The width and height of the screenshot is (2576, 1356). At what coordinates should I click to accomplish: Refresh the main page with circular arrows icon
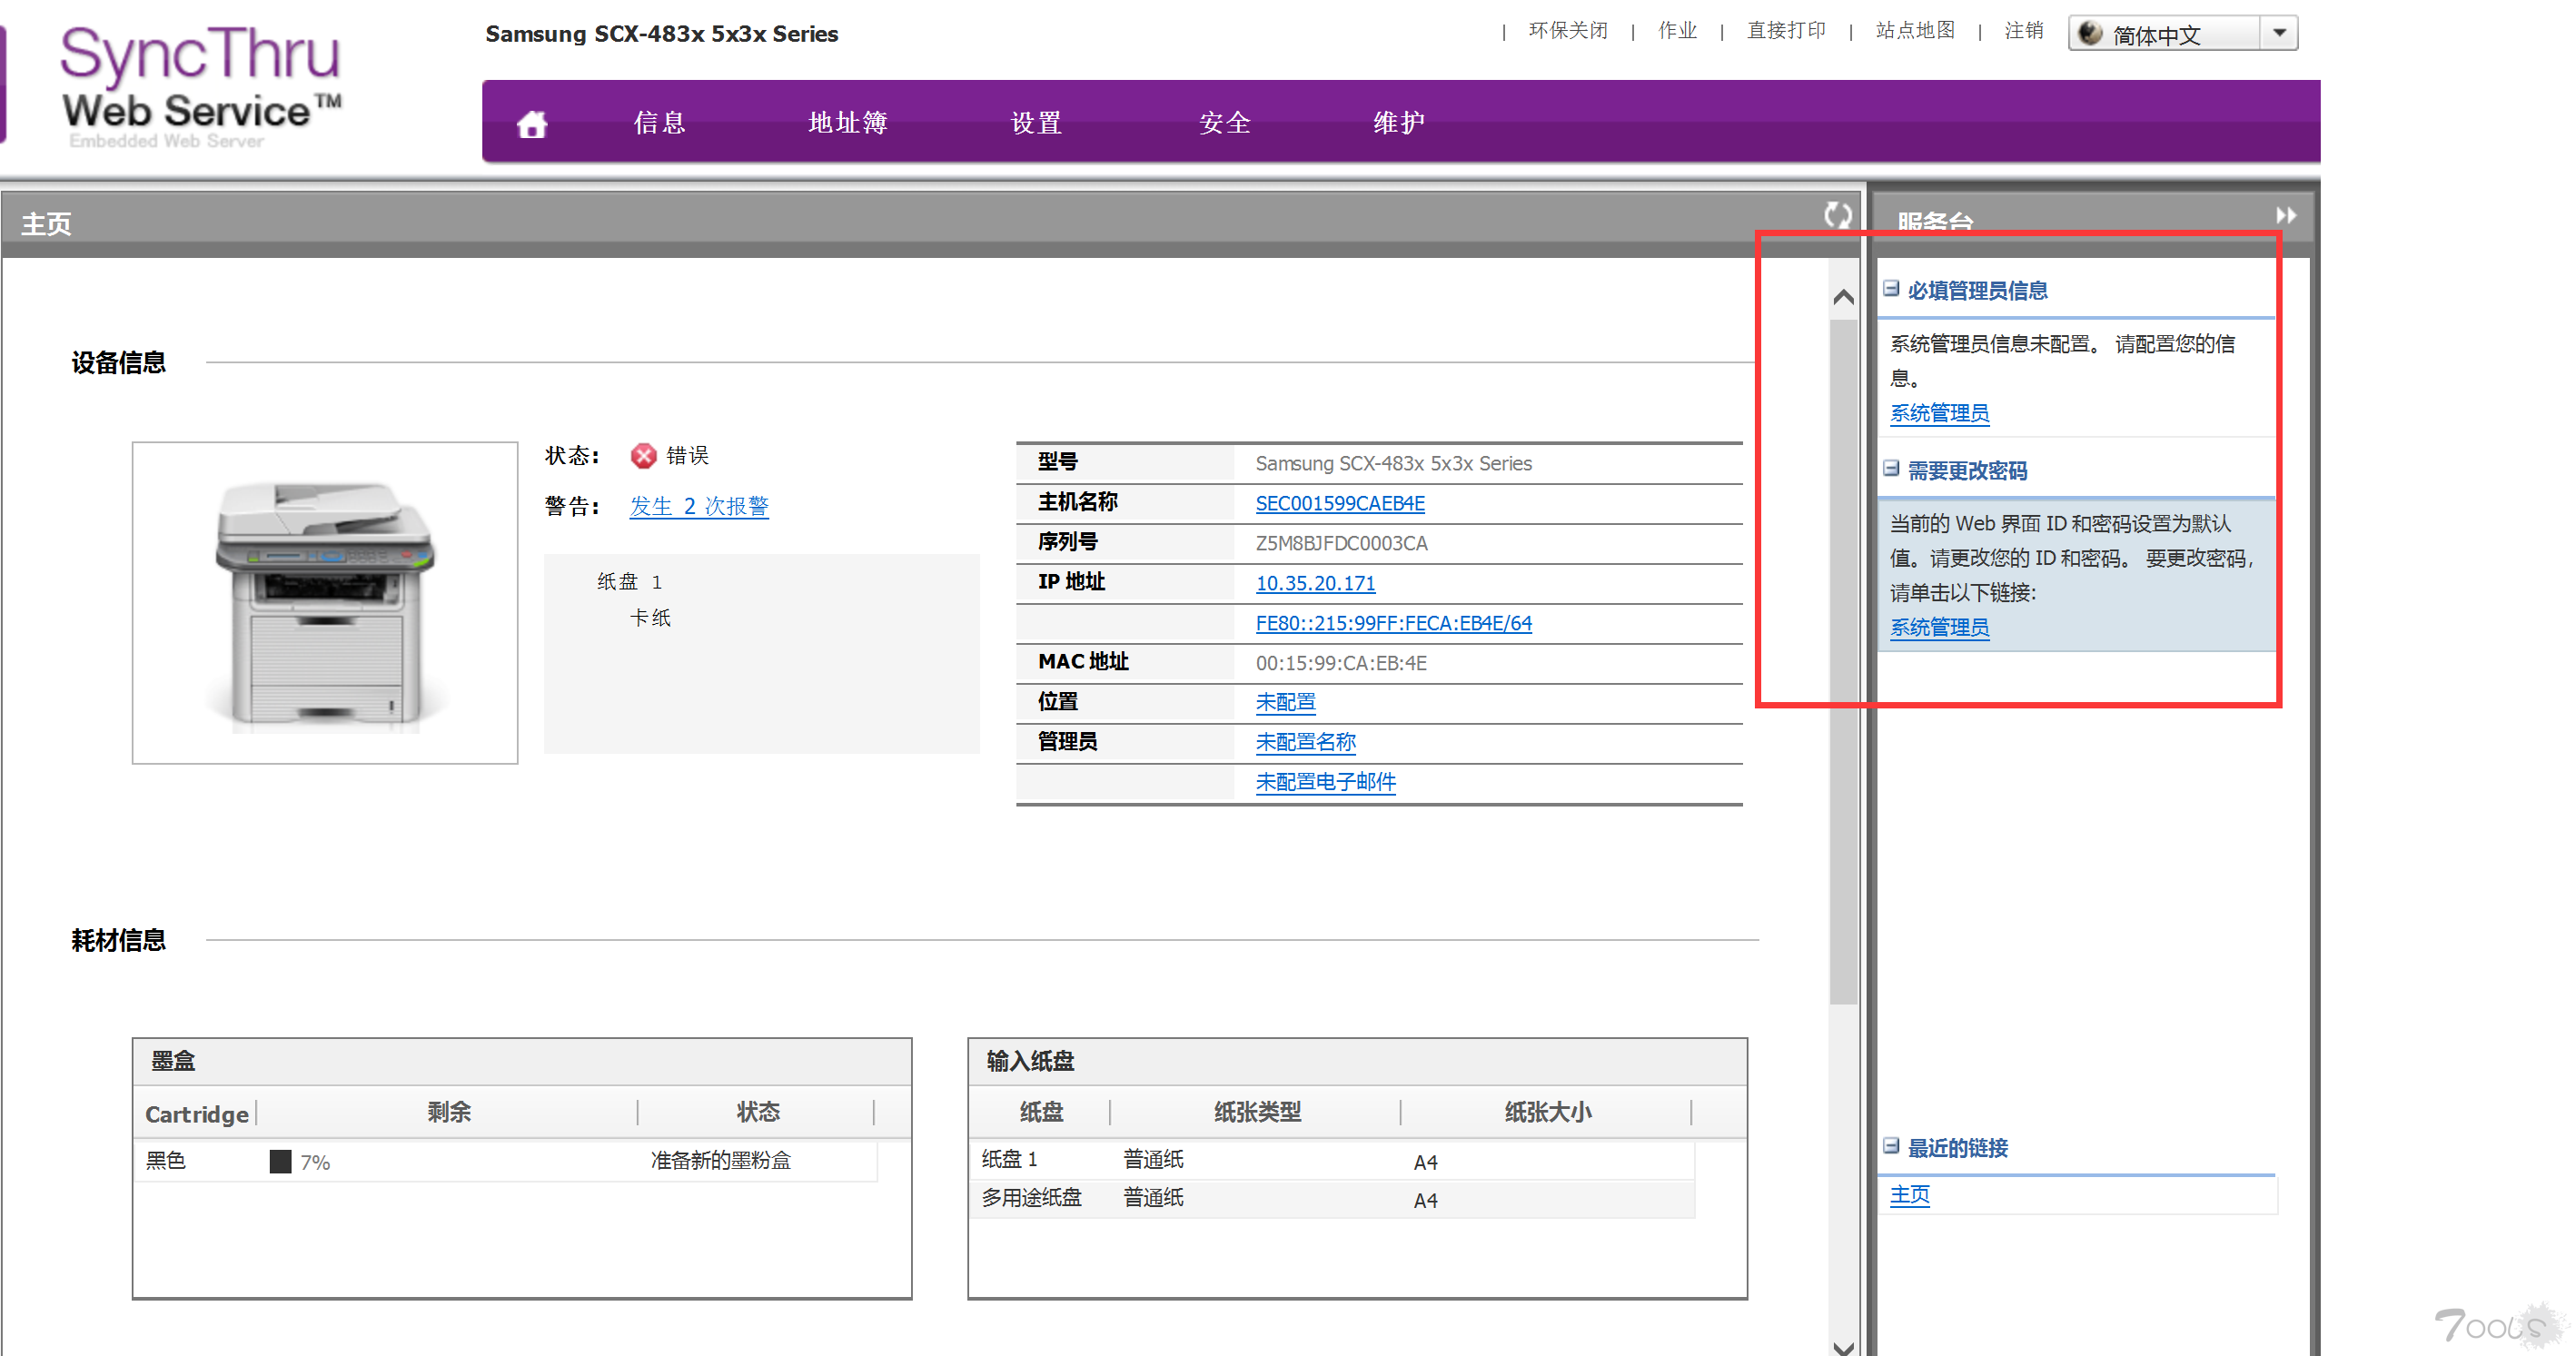[x=1837, y=215]
